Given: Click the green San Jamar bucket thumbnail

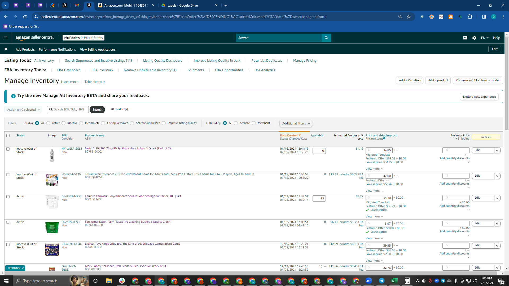Looking at the screenshot, I should coord(52,227).
